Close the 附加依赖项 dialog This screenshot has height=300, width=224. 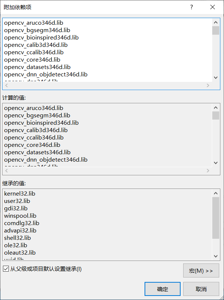coord(212,7)
